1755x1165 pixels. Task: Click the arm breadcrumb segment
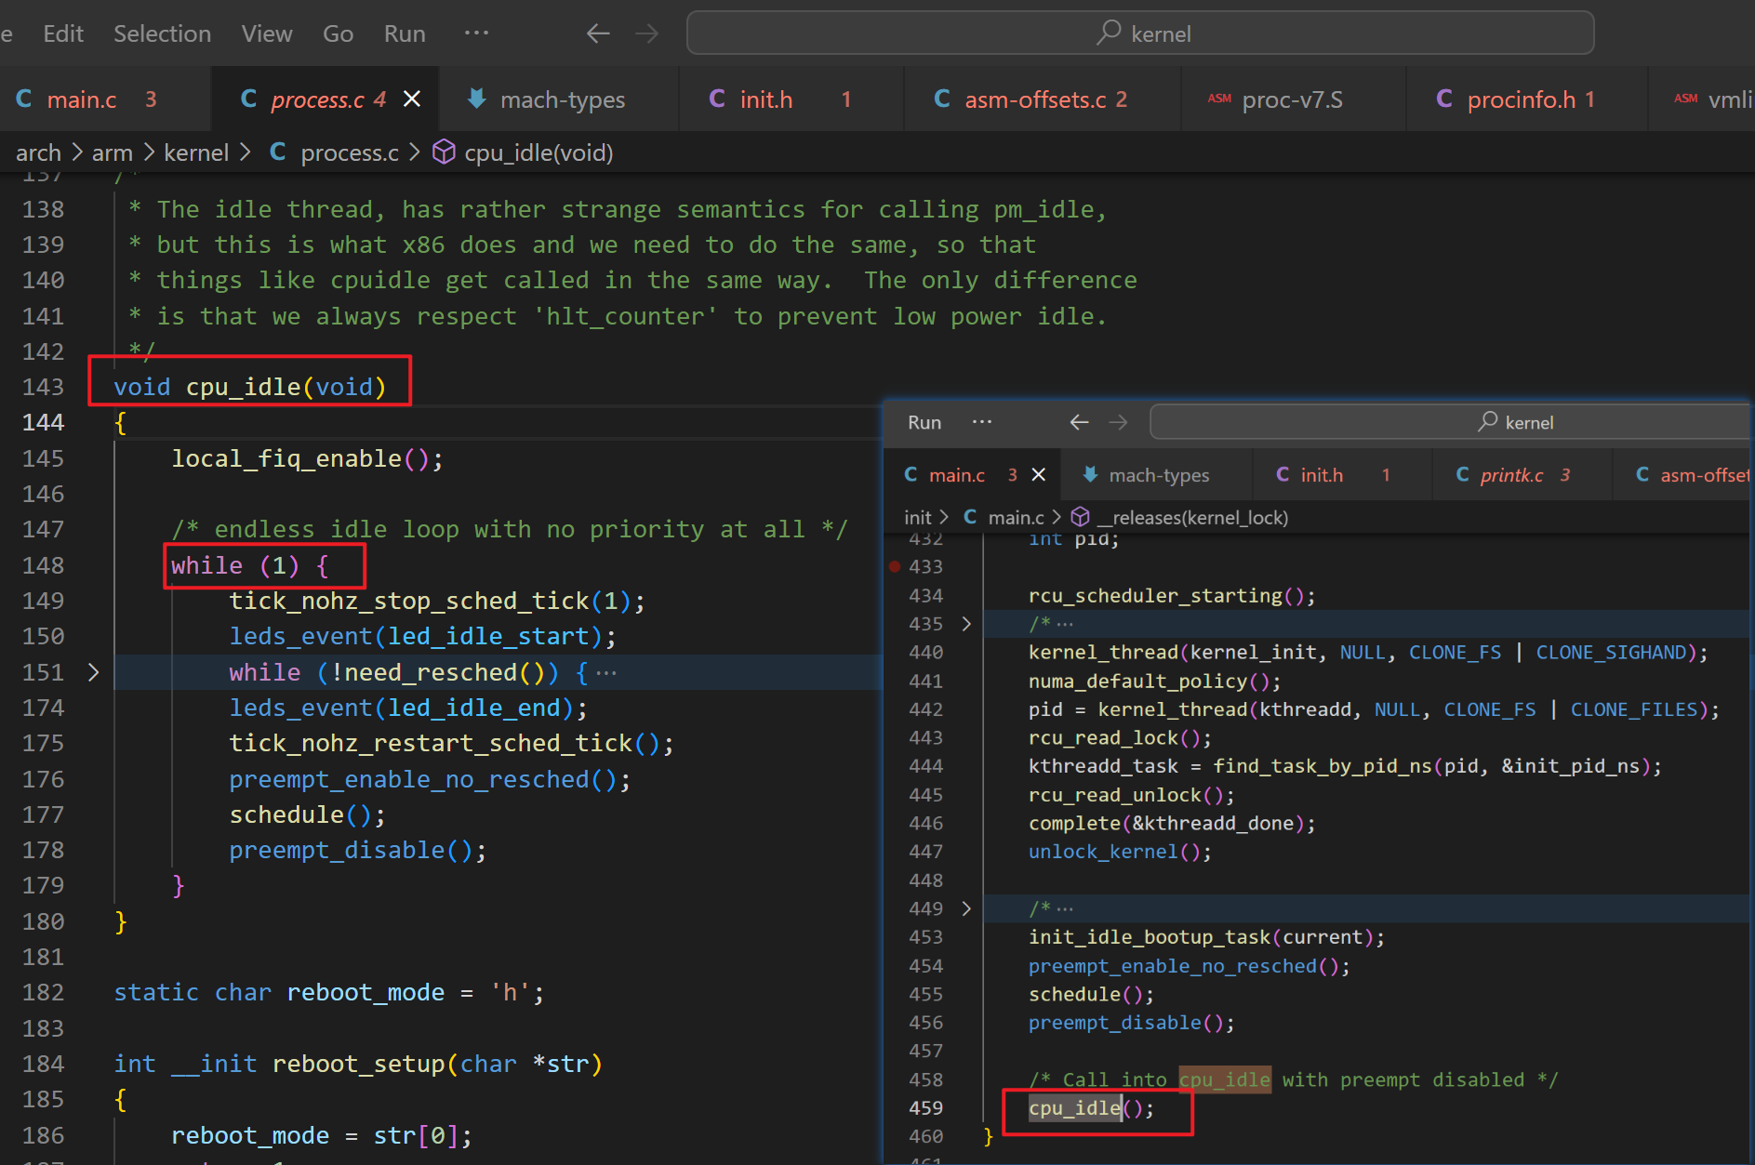tap(113, 152)
